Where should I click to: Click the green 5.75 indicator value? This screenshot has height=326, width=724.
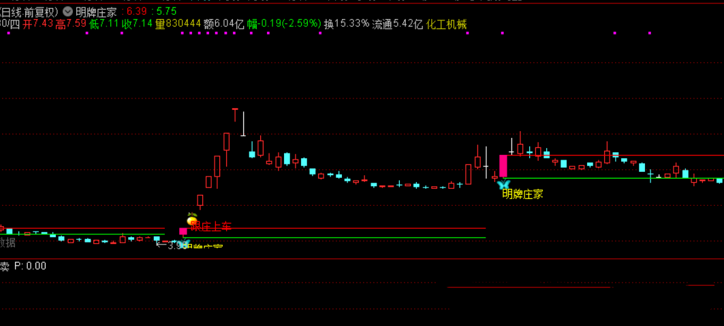(167, 12)
